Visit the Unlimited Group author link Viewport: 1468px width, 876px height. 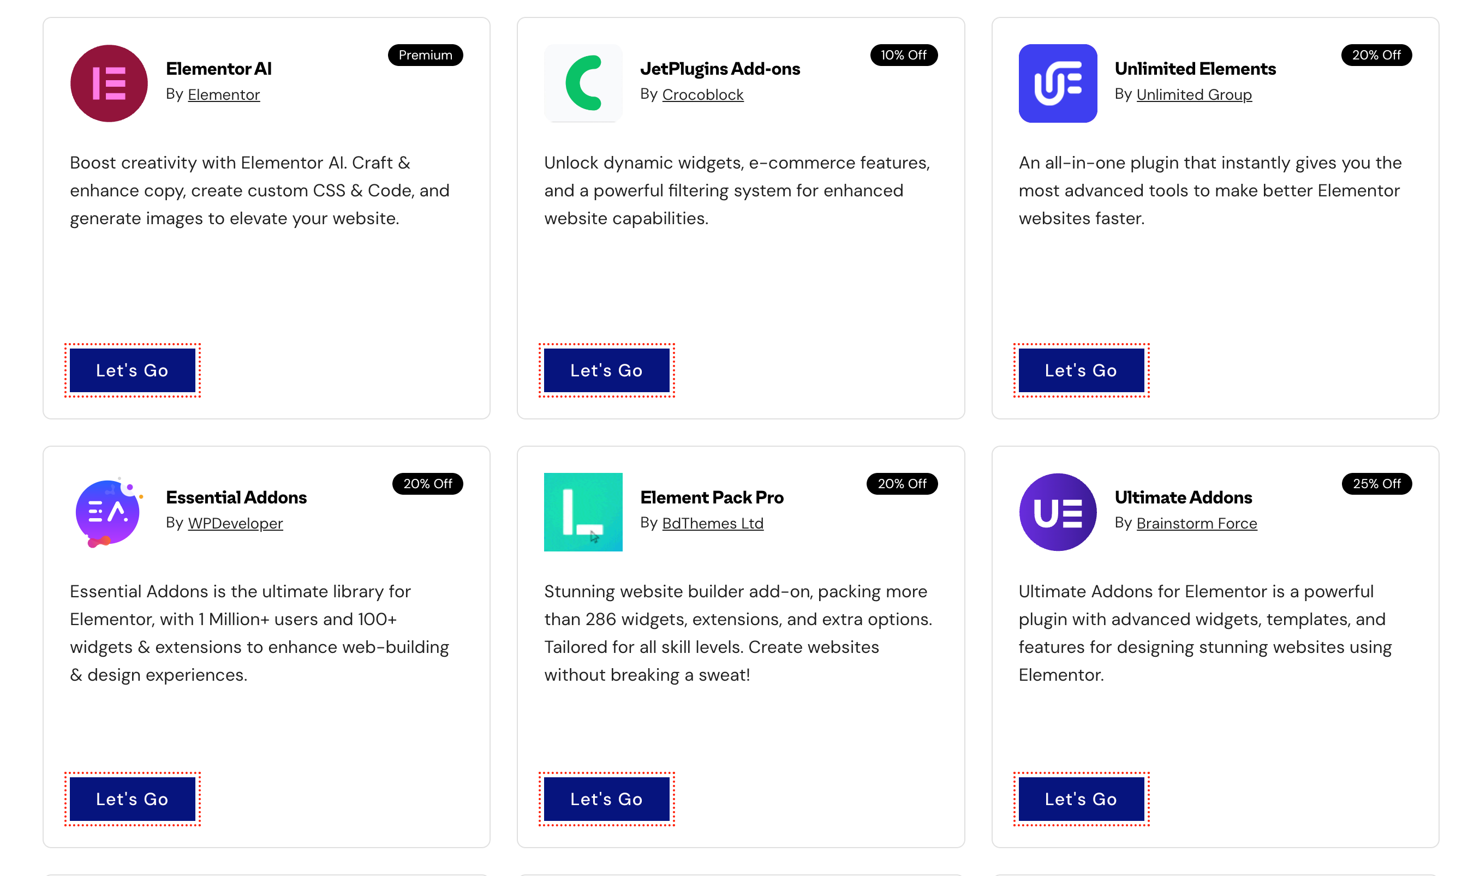1194,94
